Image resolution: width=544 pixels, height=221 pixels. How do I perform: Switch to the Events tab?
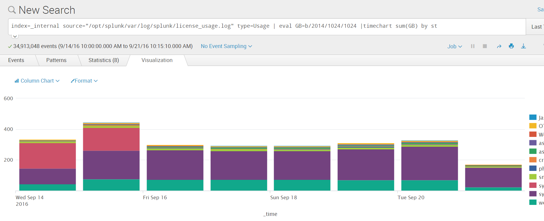pyautogui.click(x=16, y=60)
